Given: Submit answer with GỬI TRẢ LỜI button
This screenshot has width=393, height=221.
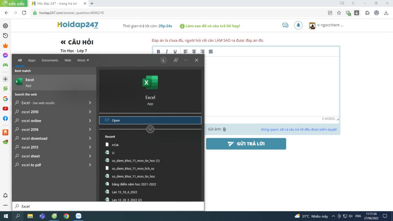Looking at the screenshot, I should (x=246, y=144).
